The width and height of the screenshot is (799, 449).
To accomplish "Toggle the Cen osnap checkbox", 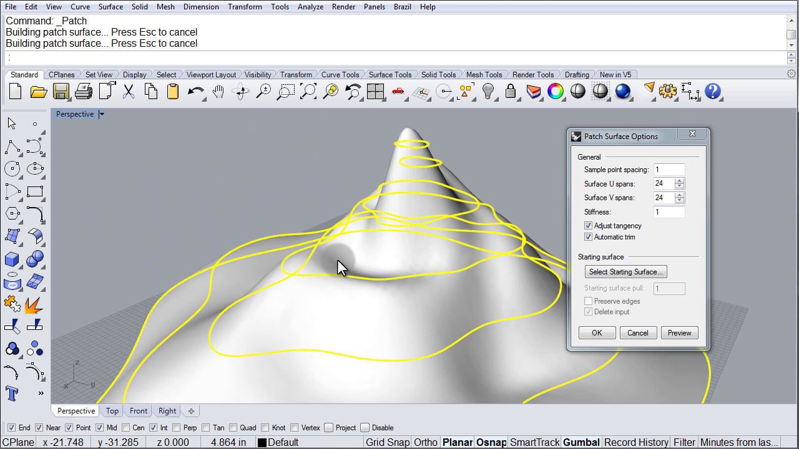I will click(125, 428).
